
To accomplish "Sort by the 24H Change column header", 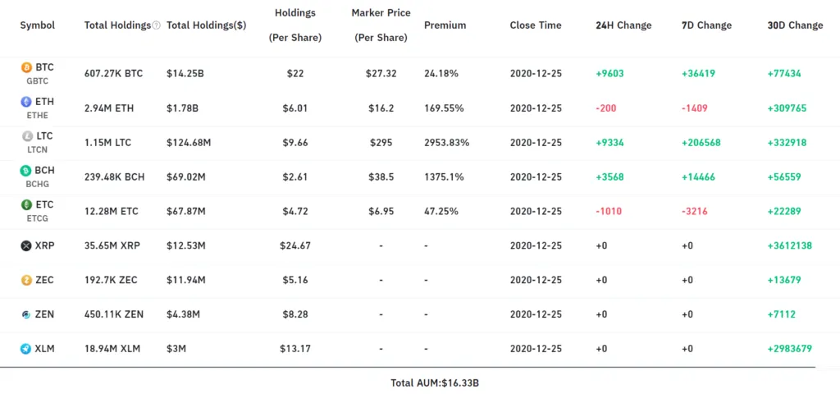I will [x=623, y=25].
